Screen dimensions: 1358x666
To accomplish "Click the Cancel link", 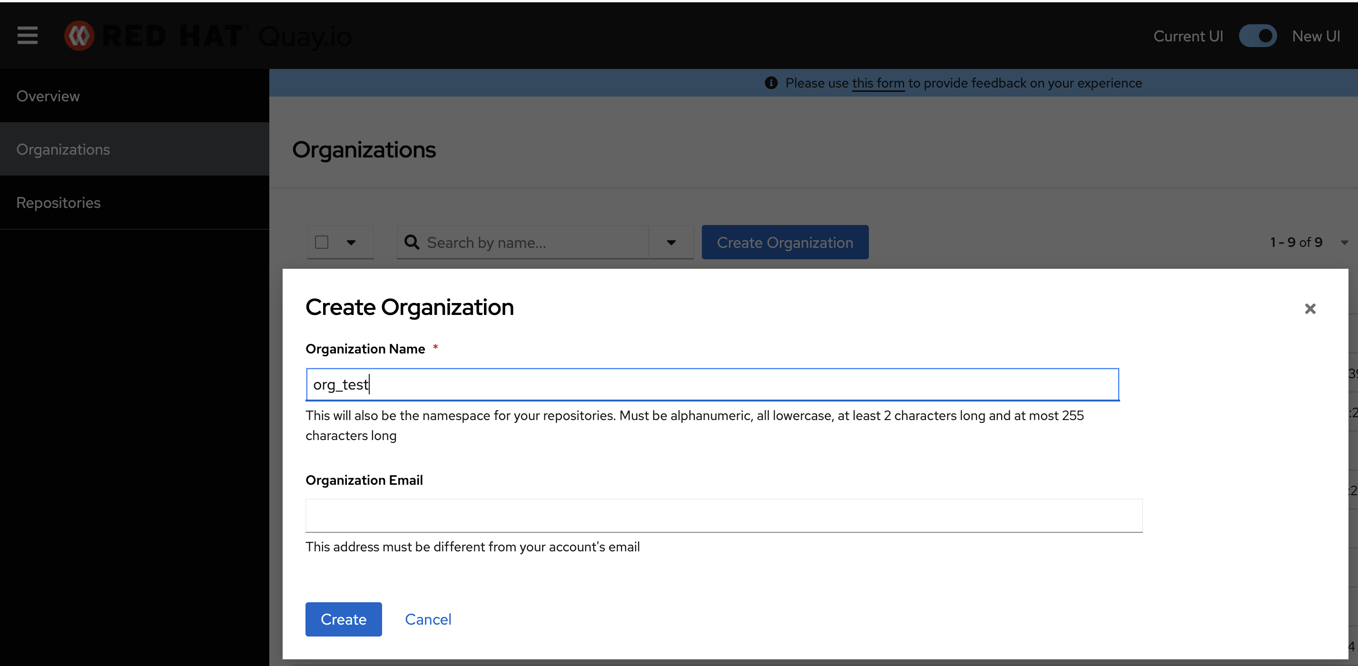I will [x=428, y=619].
